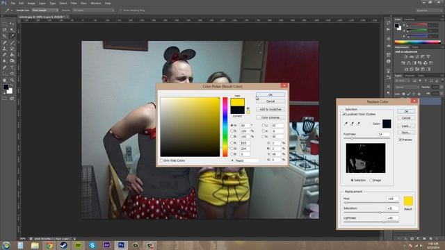Open Steam from the taskbar
Image resolution: width=445 pixels, height=250 pixels.
pyautogui.click(x=63, y=245)
